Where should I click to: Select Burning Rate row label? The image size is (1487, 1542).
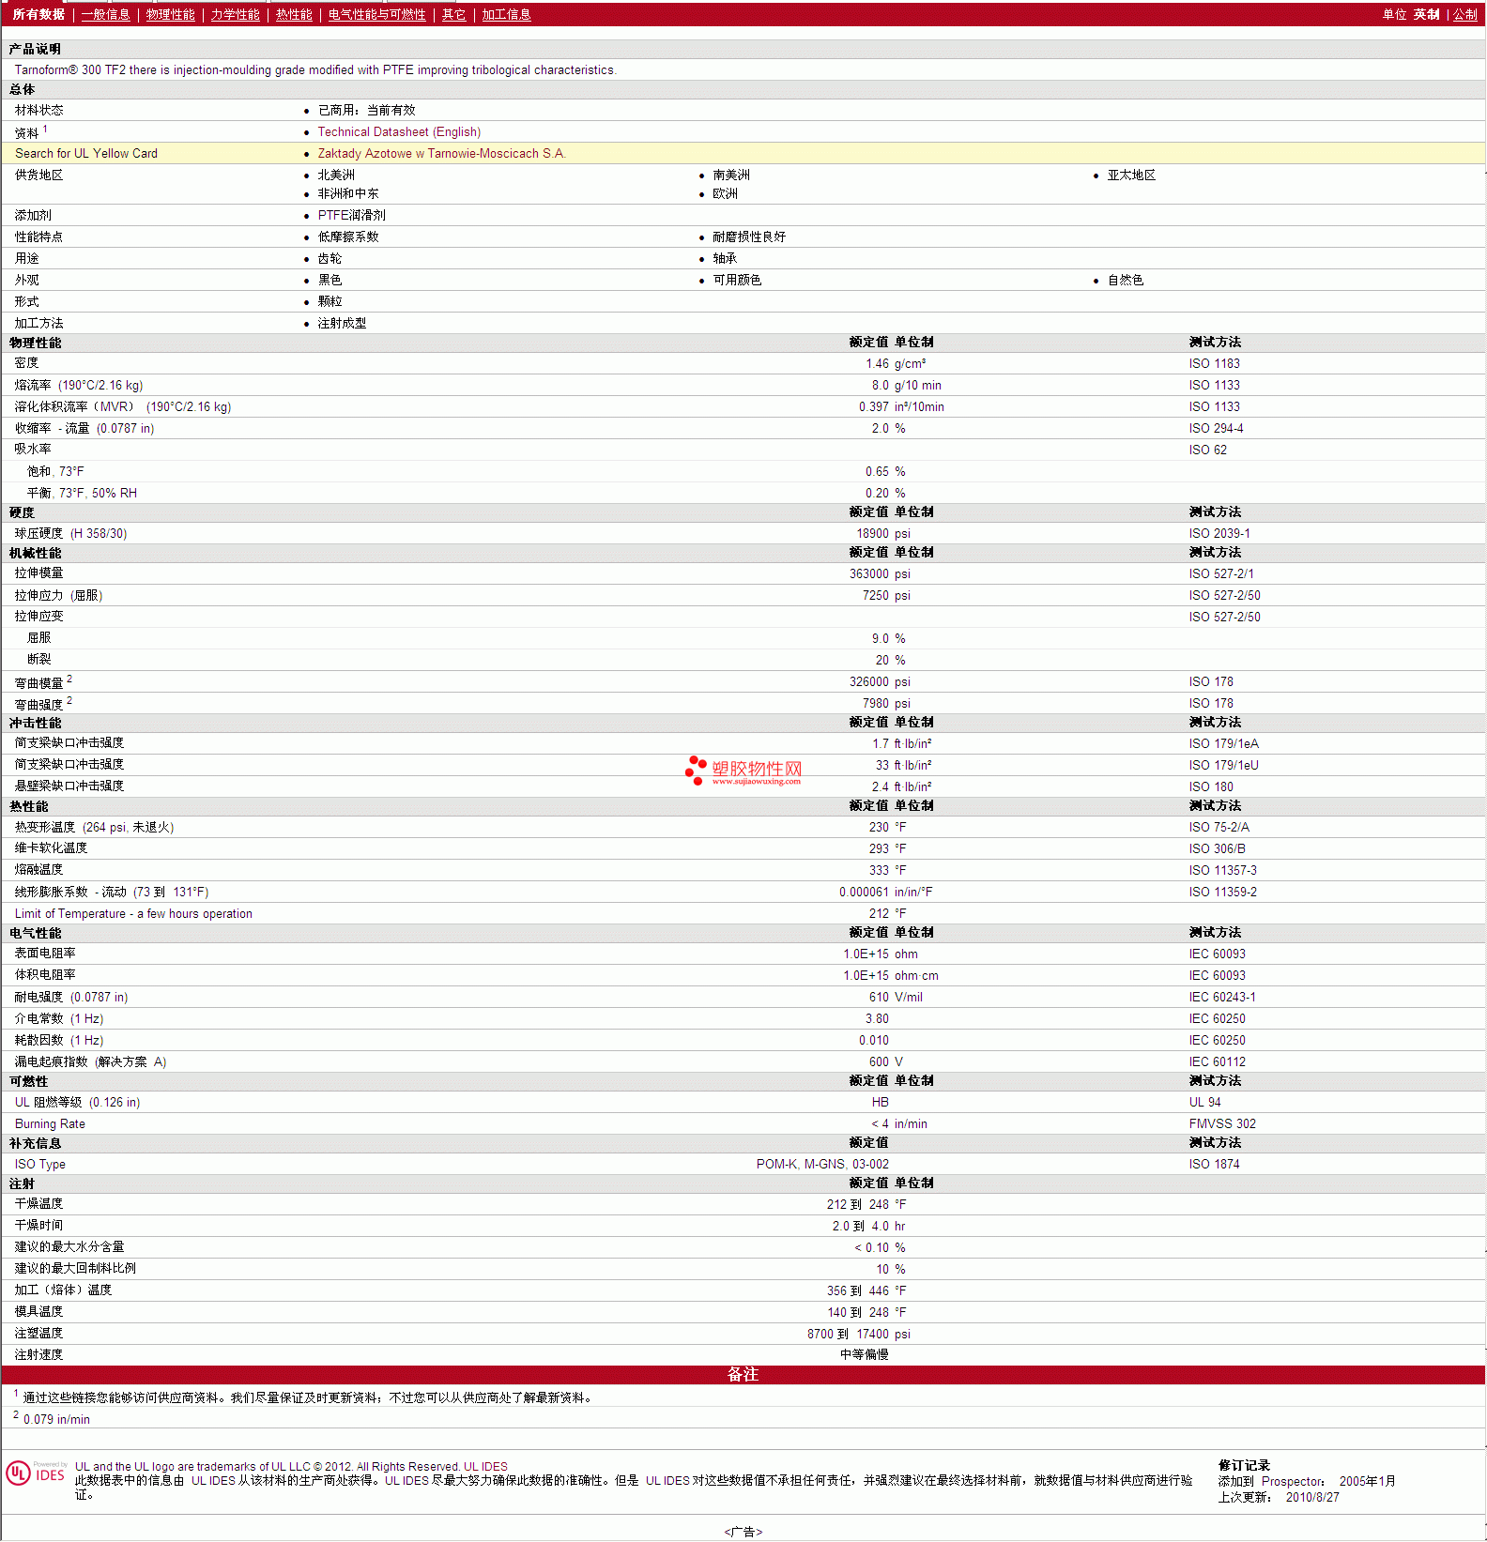50,1124
